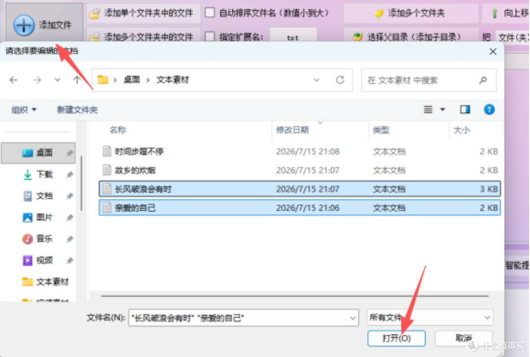This screenshot has width=530, height=357.
Task: Toggle the preview pane icon
Action: click(x=465, y=109)
